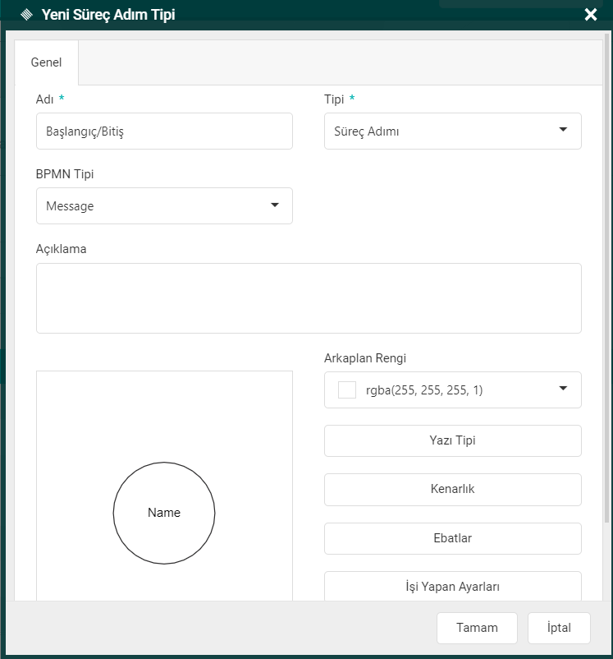Open the Tipi dropdown showing Süreç Adımı
The image size is (613, 659).
443,131
